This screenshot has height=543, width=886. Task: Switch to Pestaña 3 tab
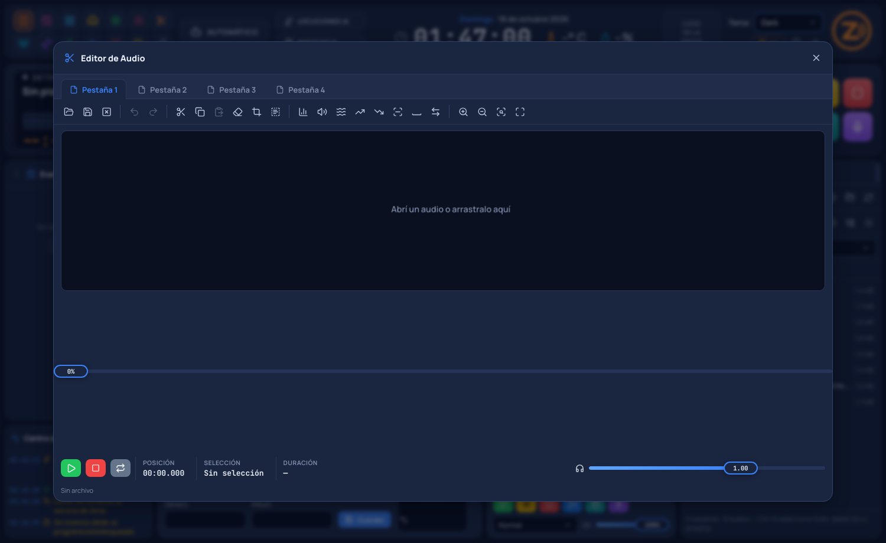pos(232,90)
